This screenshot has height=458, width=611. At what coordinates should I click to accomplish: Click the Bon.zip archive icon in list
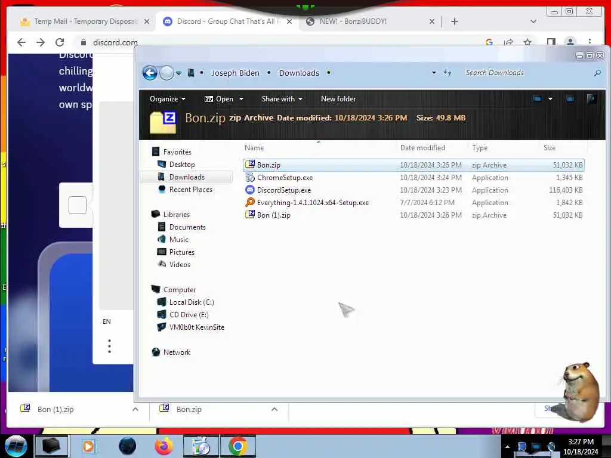(x=250, y=165)
